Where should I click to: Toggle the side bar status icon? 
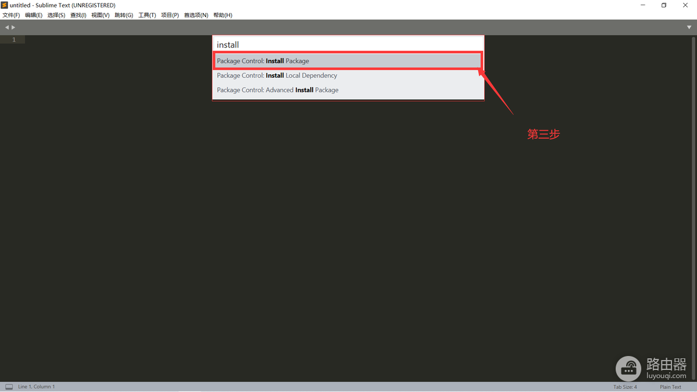pos(9,387)
